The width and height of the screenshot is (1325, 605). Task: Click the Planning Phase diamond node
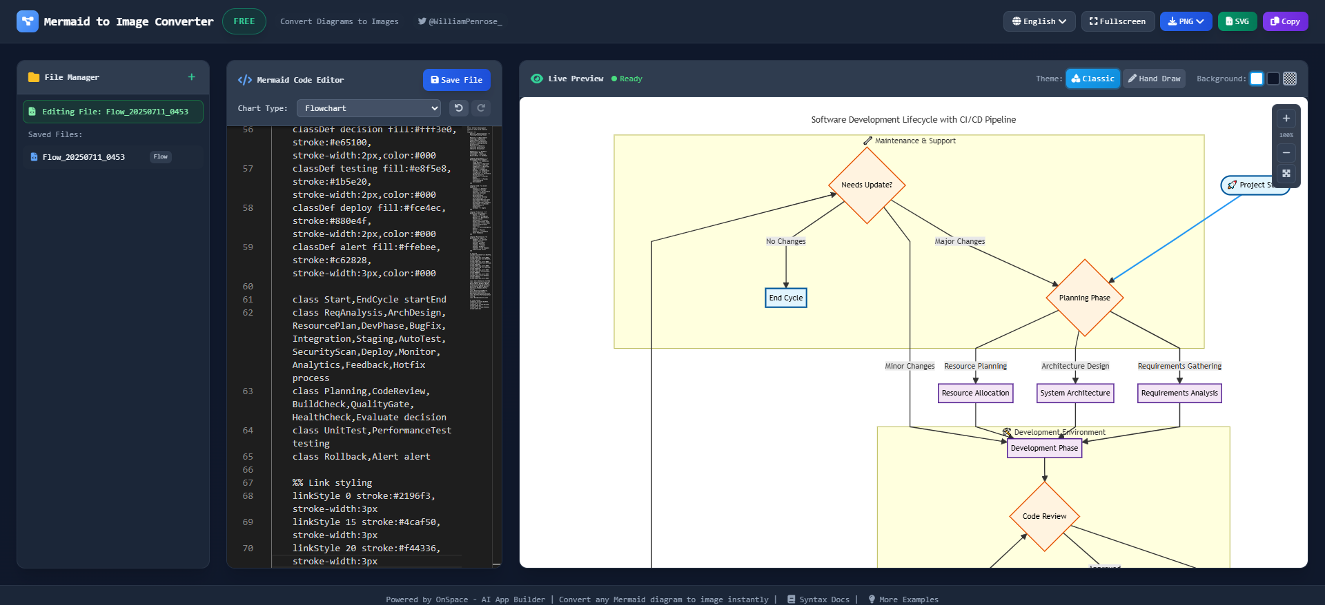click(1085, 298)
